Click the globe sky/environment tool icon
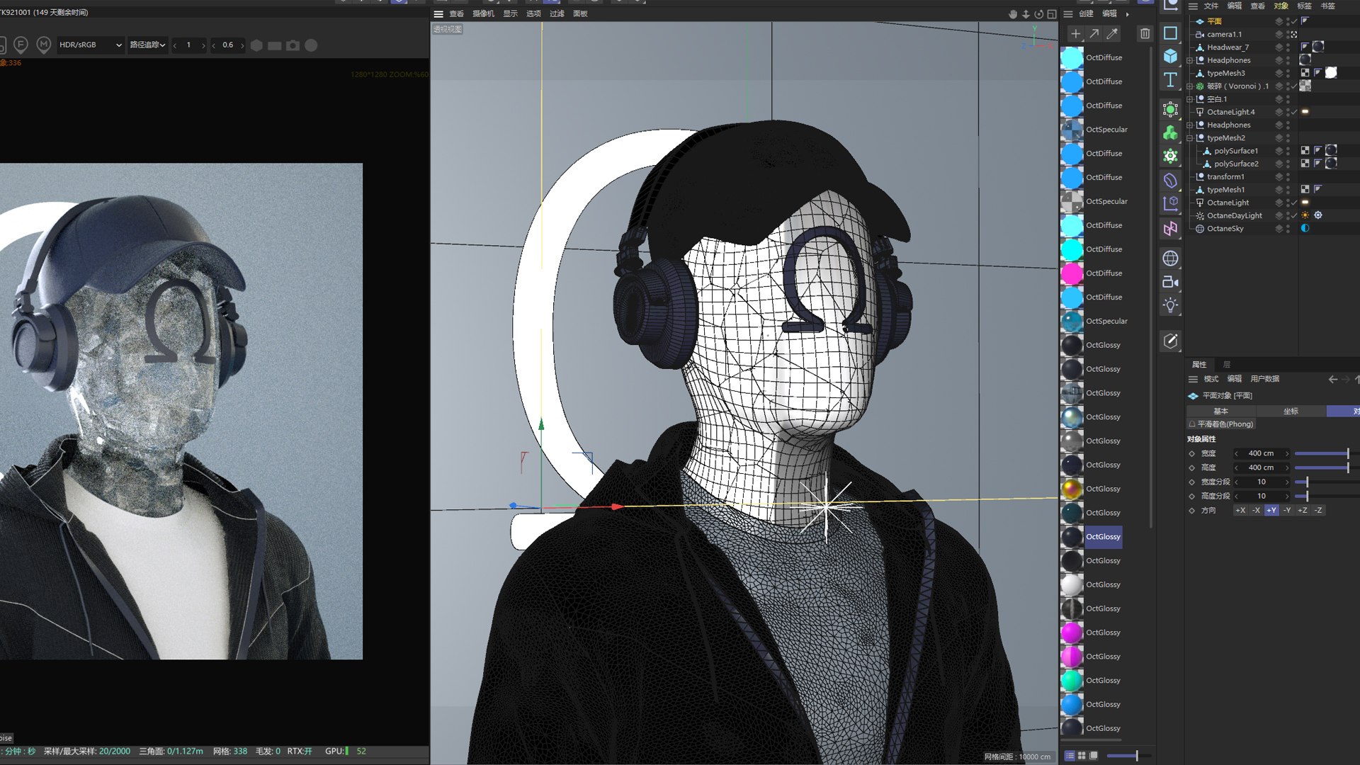This screenshot has height=765, width=1360. pyautogui.click(x=1170, y=259)
